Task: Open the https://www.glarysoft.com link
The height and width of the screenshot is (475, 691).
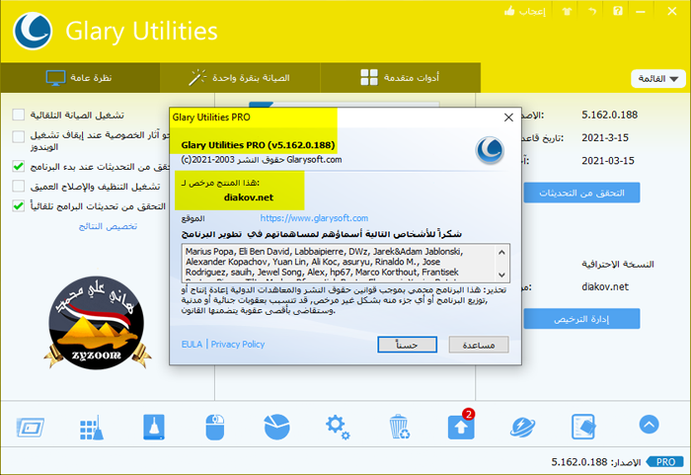Action: point(314,218)
